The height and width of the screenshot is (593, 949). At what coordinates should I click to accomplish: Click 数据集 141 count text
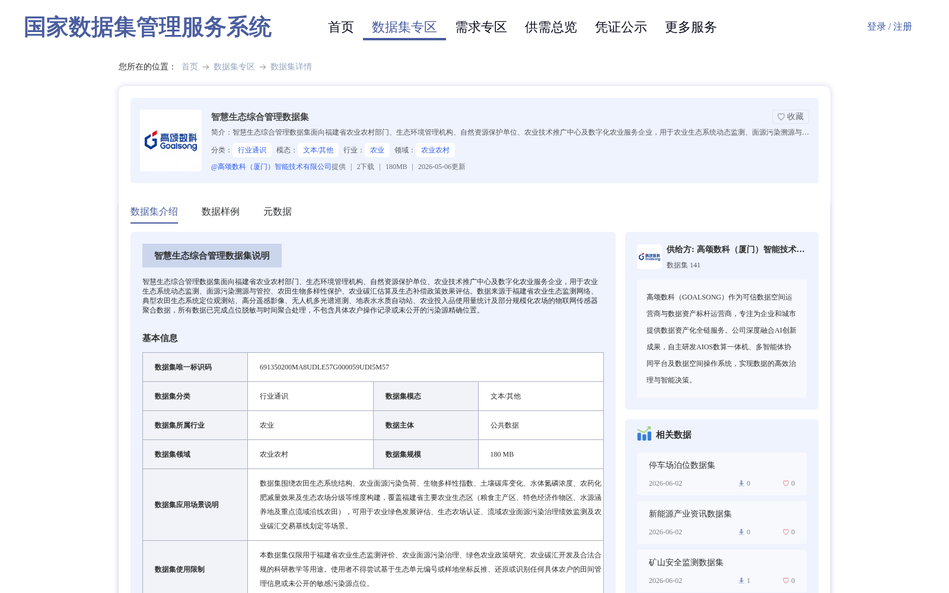tap(683, 265)
